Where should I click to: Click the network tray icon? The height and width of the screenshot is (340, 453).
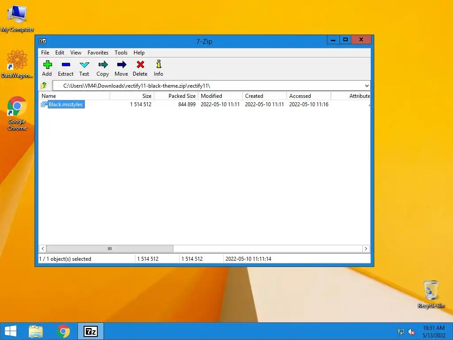(x=401, y=331)
